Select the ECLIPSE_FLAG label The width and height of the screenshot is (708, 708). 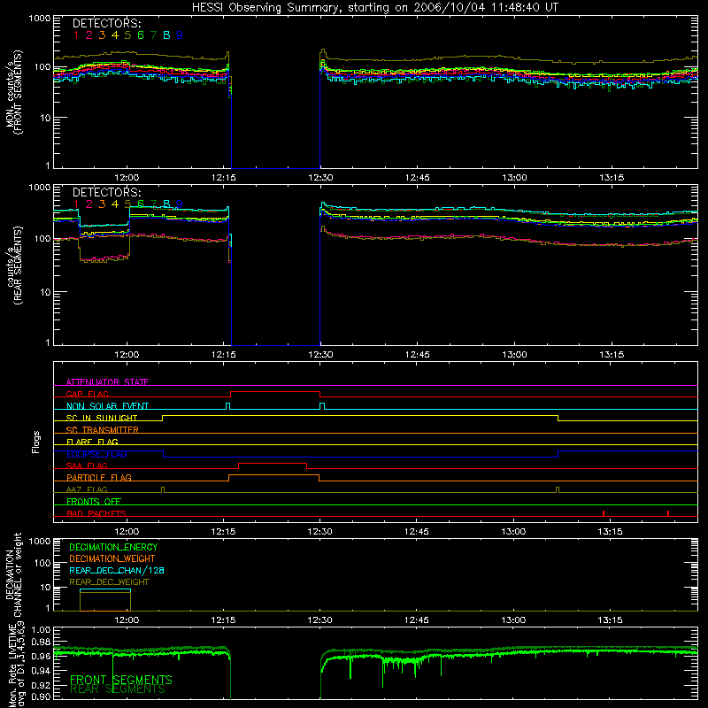[x=96, y=454]
